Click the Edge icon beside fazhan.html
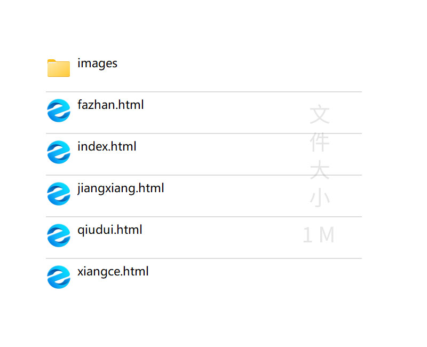Screen dimensions: 427x347 pyautogui.click(x=58, y=111)
